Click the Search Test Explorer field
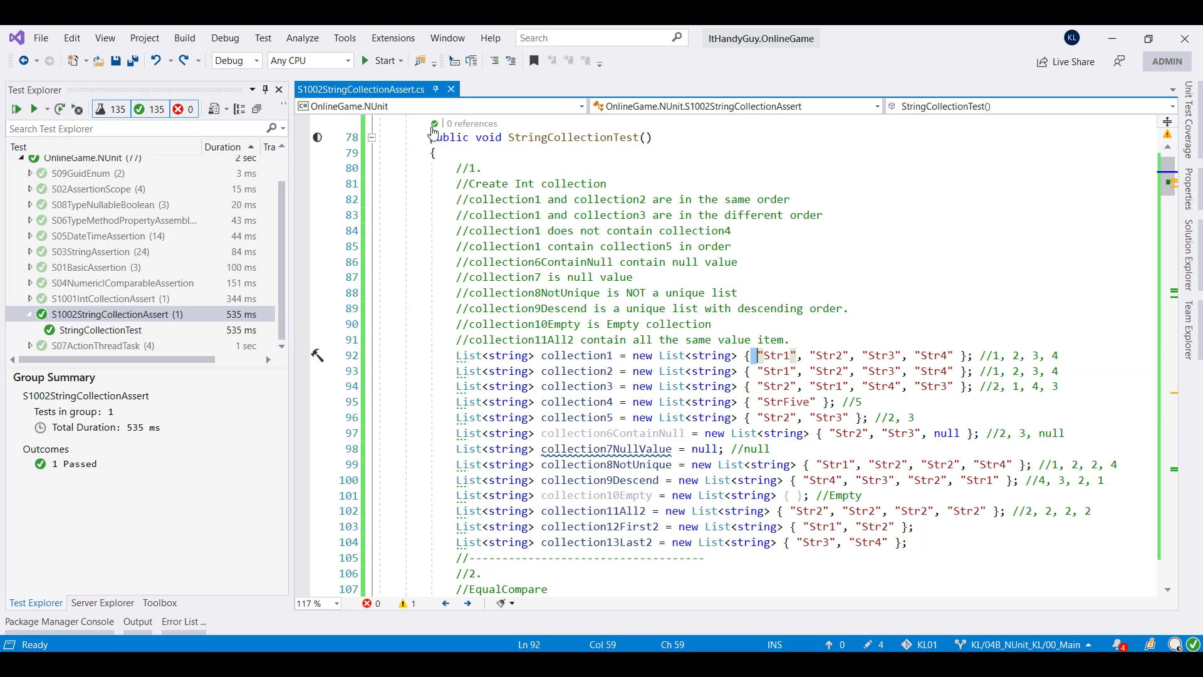Screen dimensions: 1203x677 click(135, 129)
